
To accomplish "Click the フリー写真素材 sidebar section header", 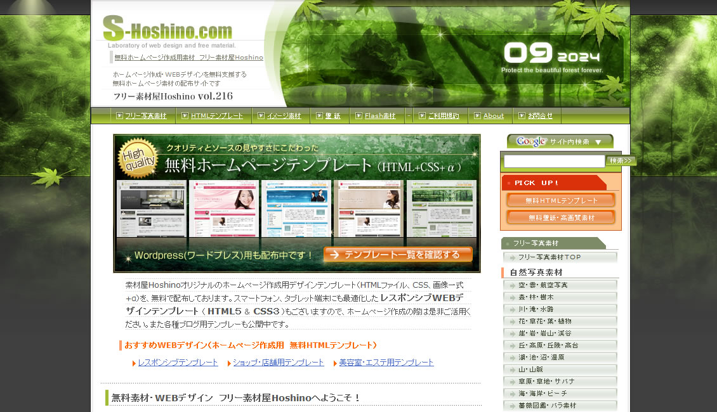I will click(554, 243).
